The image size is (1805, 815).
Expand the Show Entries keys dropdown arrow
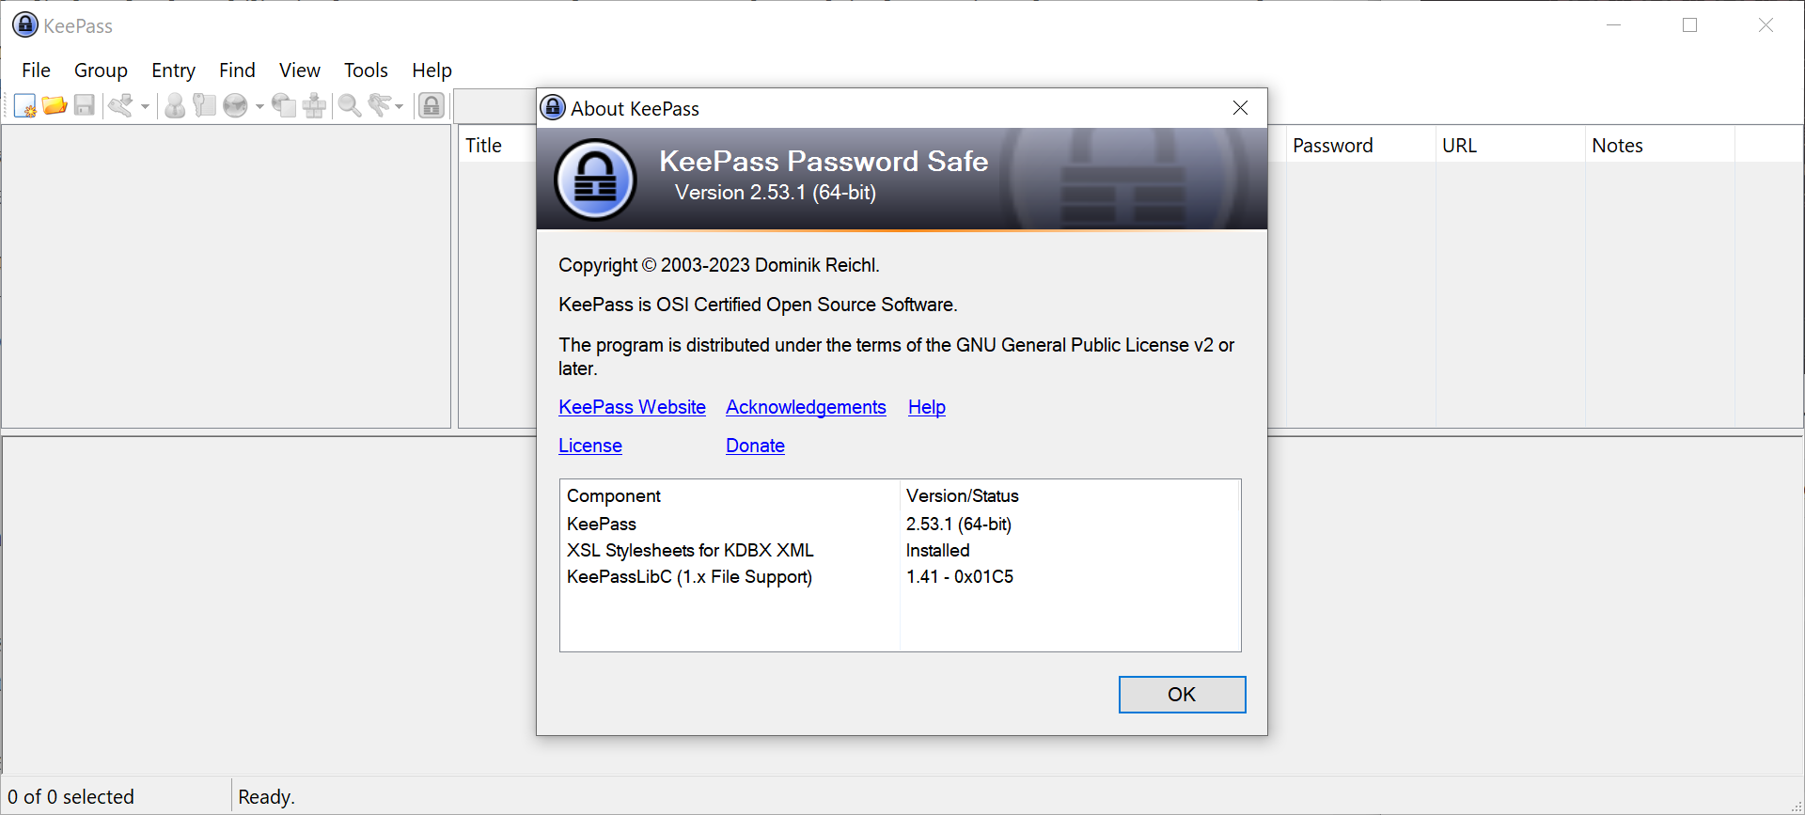(x=399, y=106)
